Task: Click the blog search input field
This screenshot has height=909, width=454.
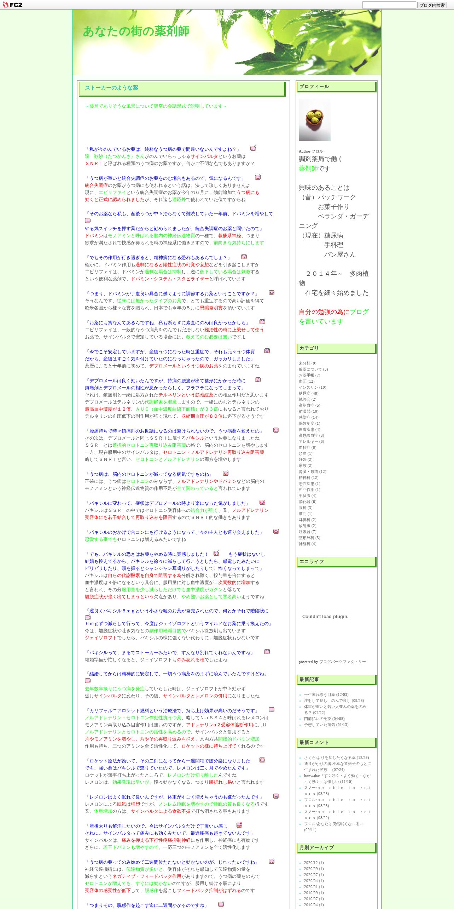Action: coord(389,5)
